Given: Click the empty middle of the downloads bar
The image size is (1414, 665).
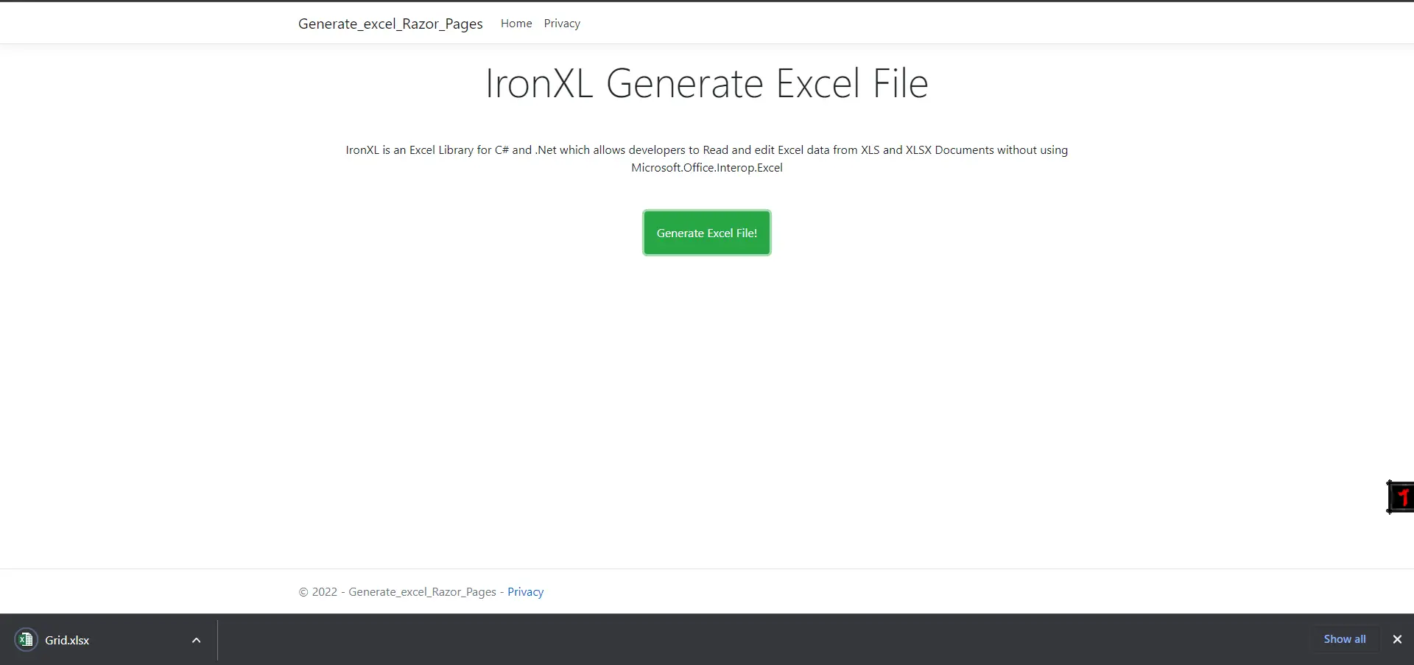Looking at the screenshot, I should (736, 639).
